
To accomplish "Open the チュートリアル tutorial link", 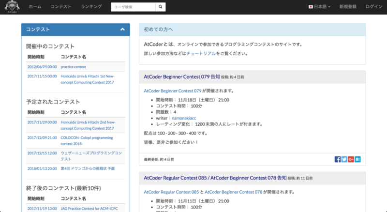I will (201, 53).
